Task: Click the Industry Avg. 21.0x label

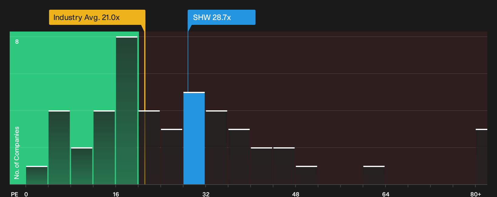Action: point(97,17)
